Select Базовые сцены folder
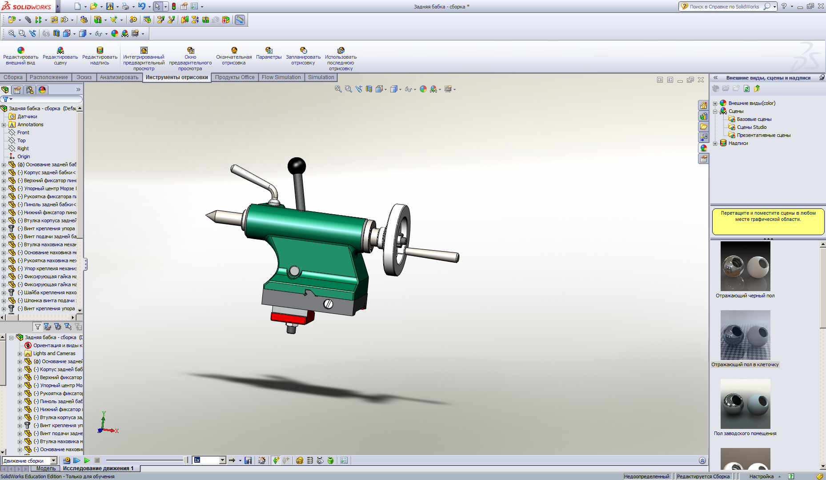This screenshot has width=826, height=480. point(754,119)
